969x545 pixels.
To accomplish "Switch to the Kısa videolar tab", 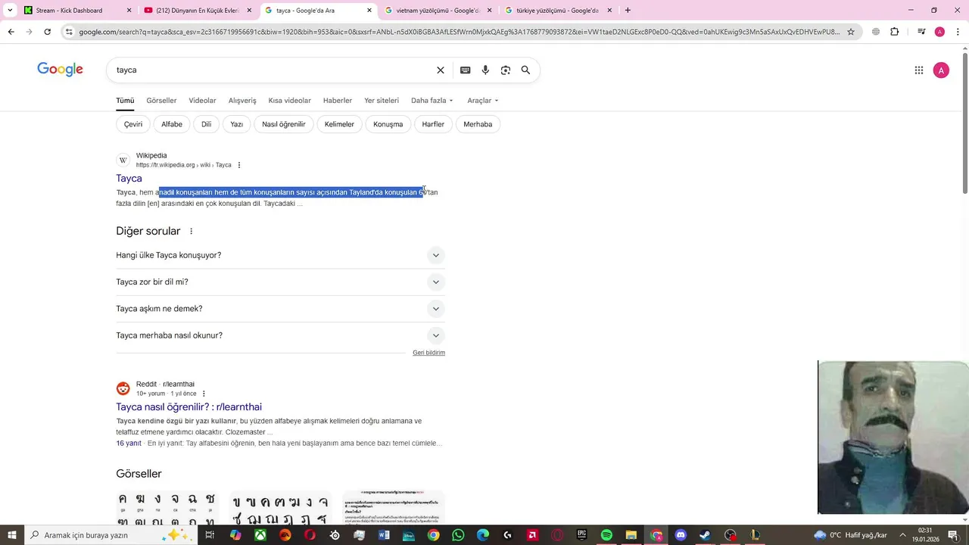I will point(289,101).
